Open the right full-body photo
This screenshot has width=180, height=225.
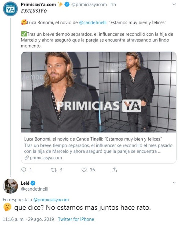(x=137, y=92)
